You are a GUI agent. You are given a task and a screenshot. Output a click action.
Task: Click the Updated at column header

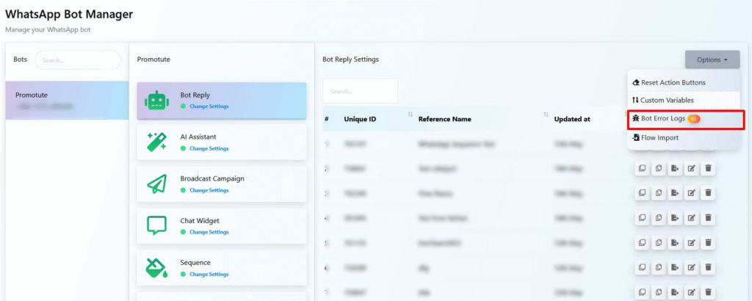click(x=571, y=119)
